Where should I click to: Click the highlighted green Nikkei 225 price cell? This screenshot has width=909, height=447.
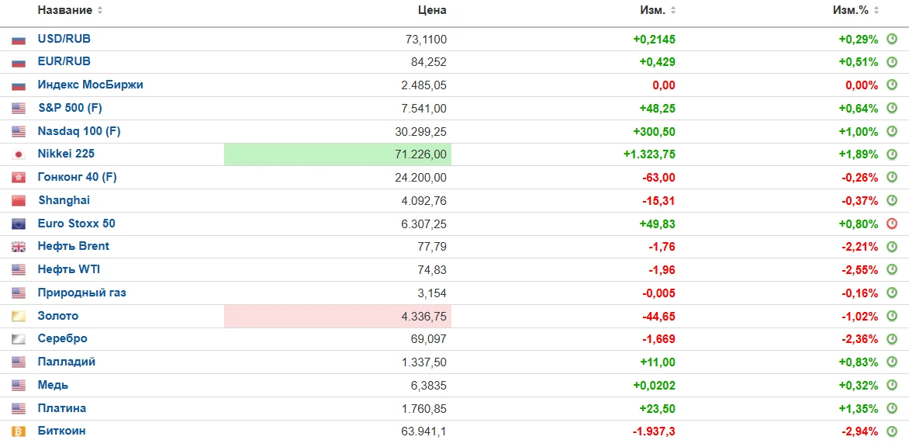coord(337,154)
